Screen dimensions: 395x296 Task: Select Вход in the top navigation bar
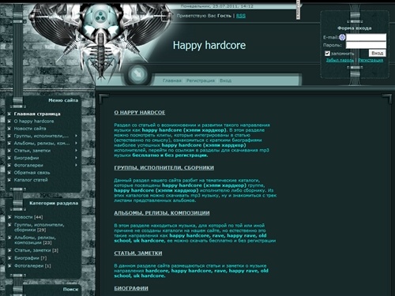[x=226, y=81]
